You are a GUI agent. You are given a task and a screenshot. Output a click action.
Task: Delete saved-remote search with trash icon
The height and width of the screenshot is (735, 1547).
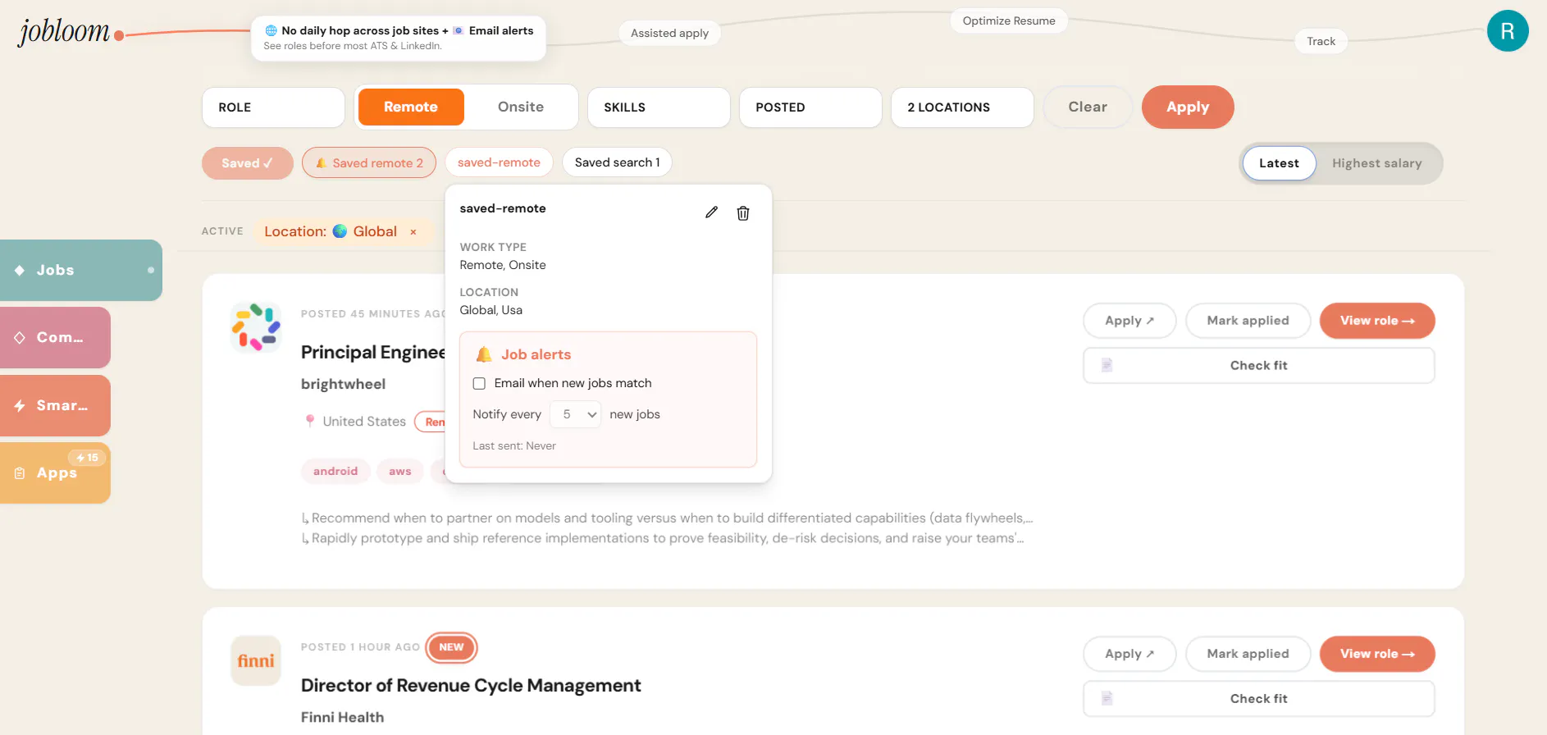coord(743,213)
